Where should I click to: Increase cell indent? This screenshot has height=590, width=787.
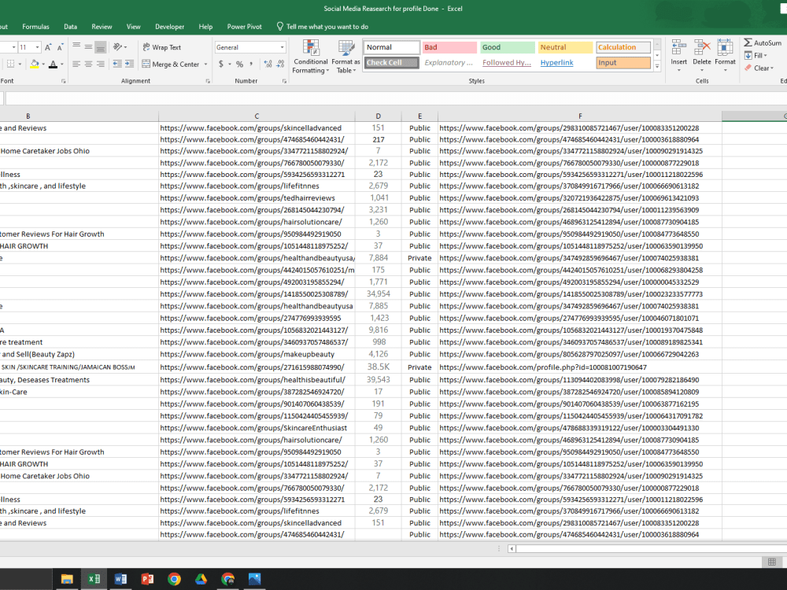click(130, 64)
